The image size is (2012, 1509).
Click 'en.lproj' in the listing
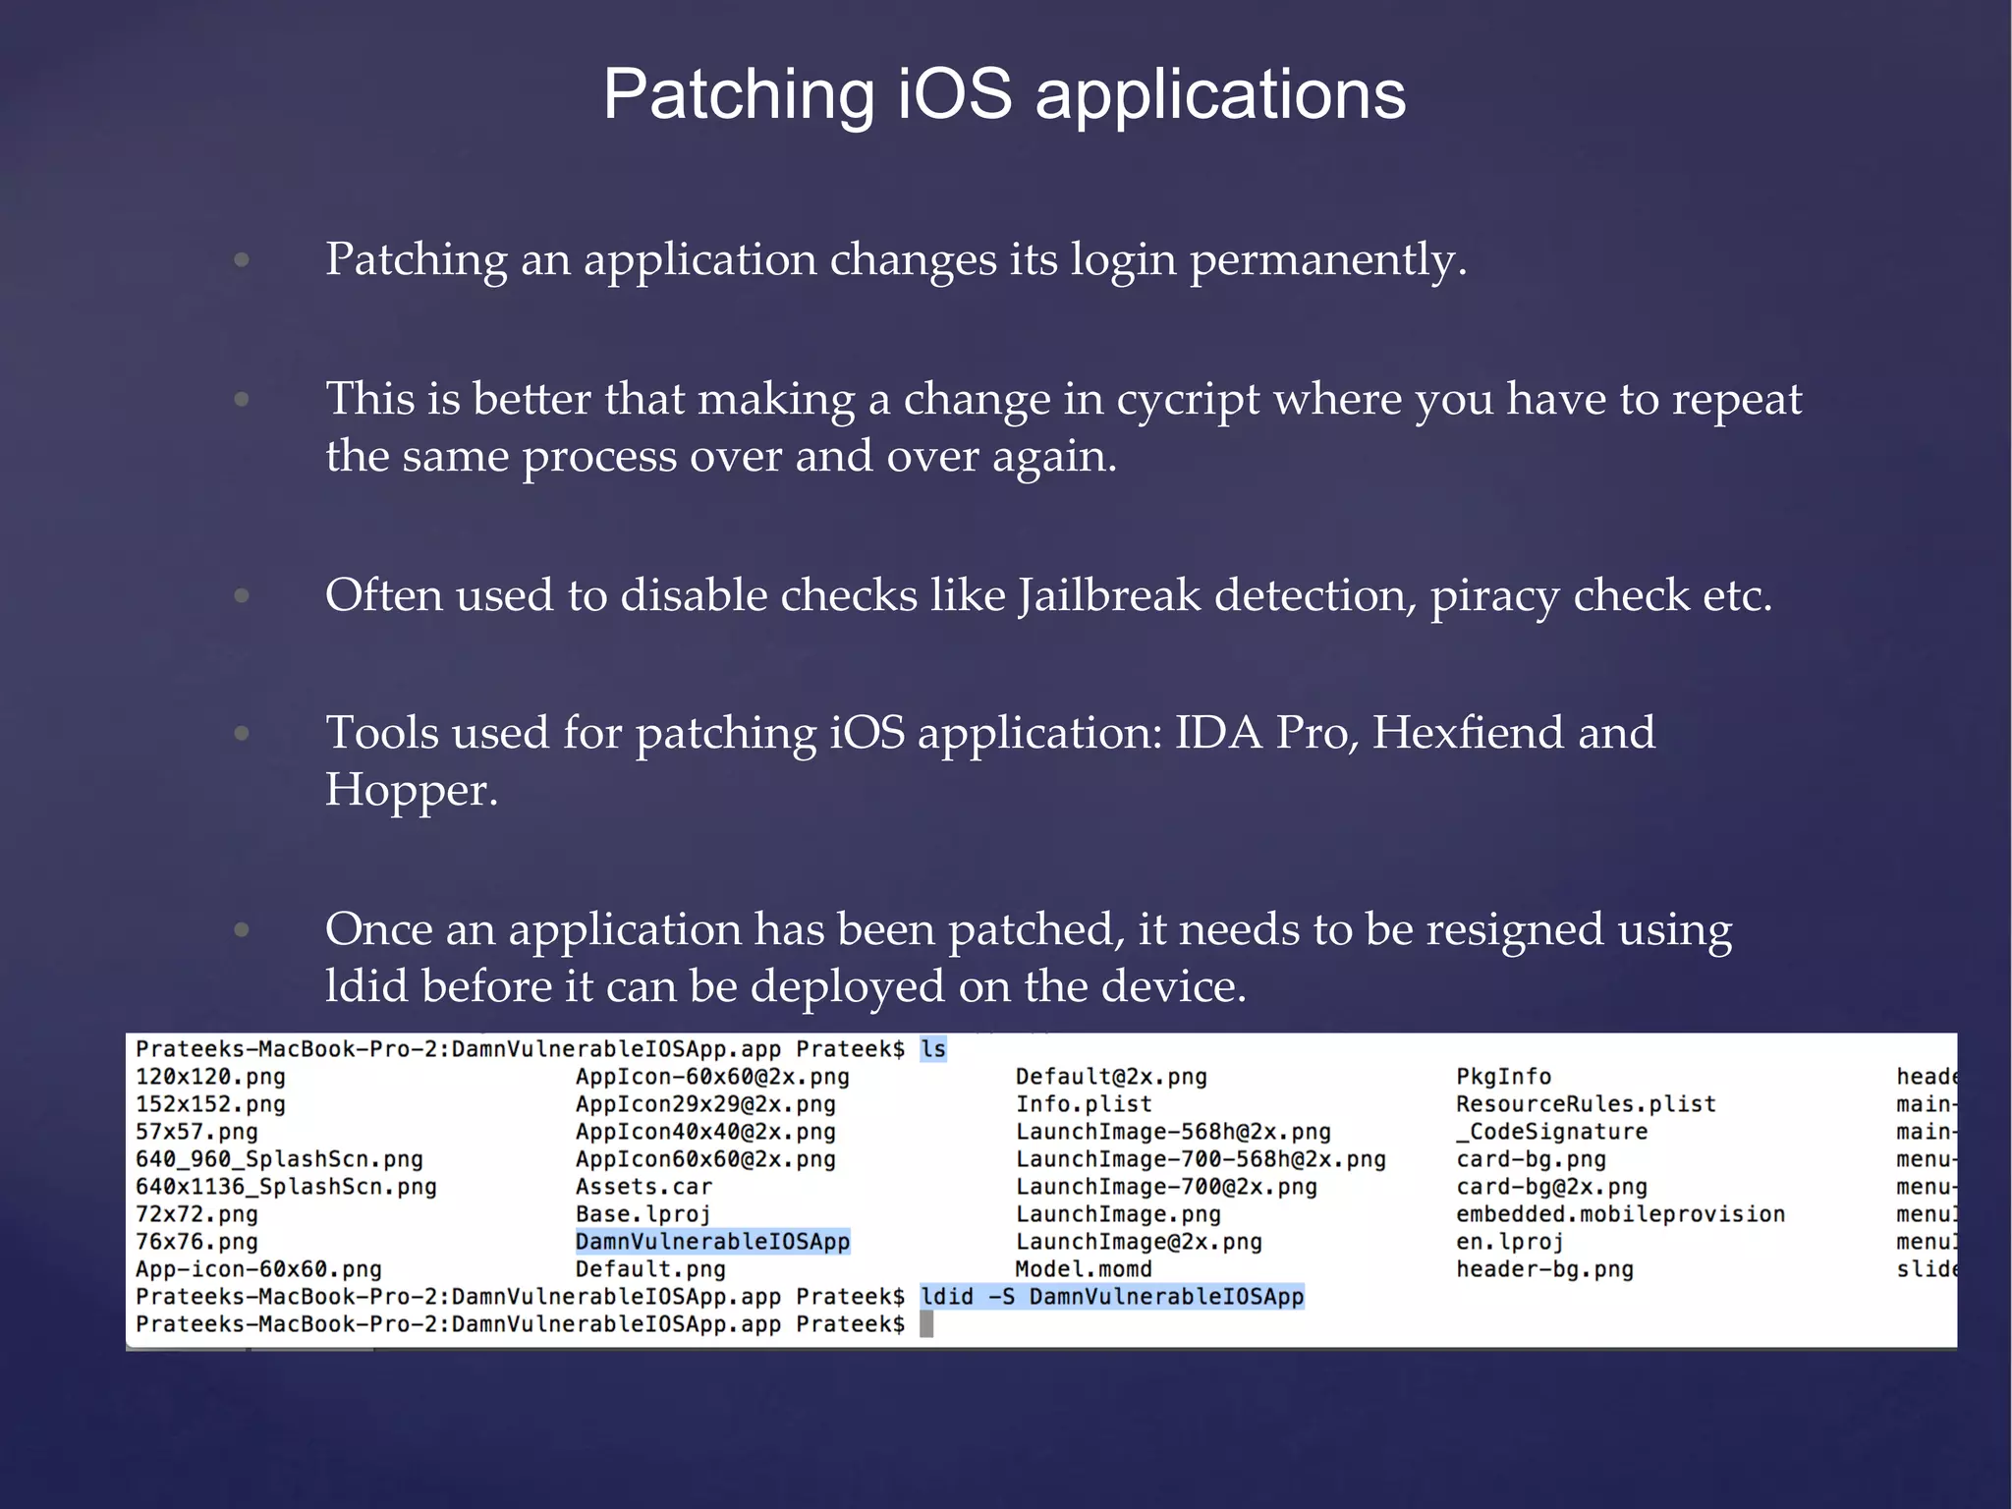[1509, 1242]
